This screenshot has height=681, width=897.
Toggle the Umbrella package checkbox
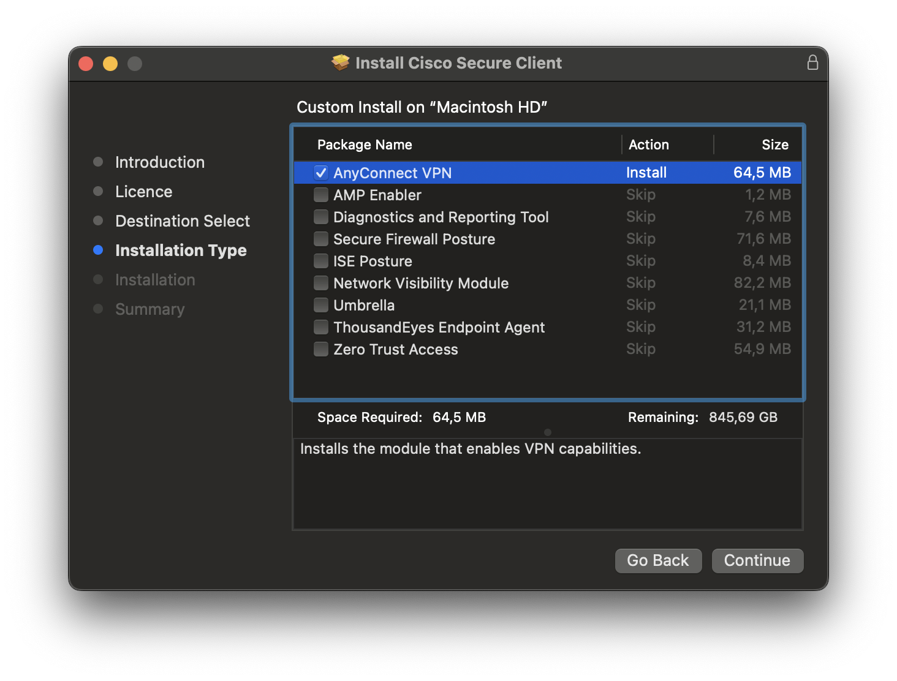click(x=321, y=305)
